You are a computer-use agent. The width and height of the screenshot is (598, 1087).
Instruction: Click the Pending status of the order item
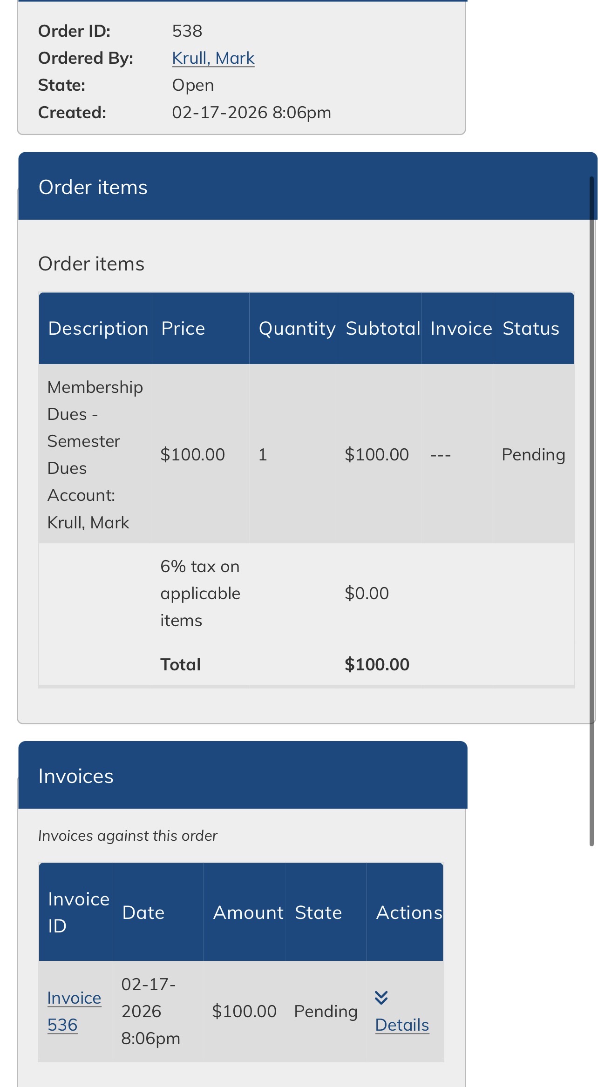[x=533, y=454]
